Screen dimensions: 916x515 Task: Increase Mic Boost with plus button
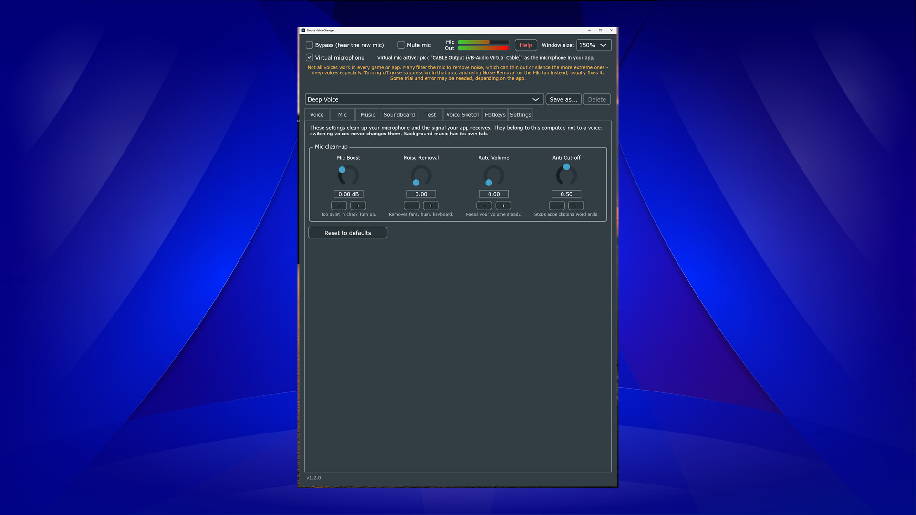pos(358,206)
